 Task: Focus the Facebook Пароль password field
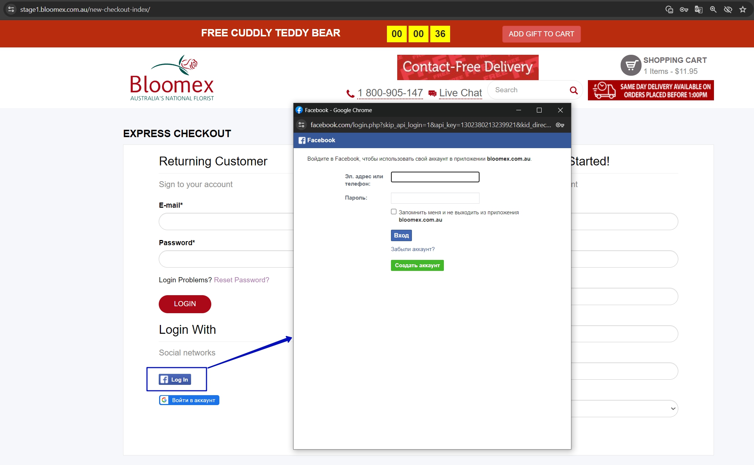[435, 198]
